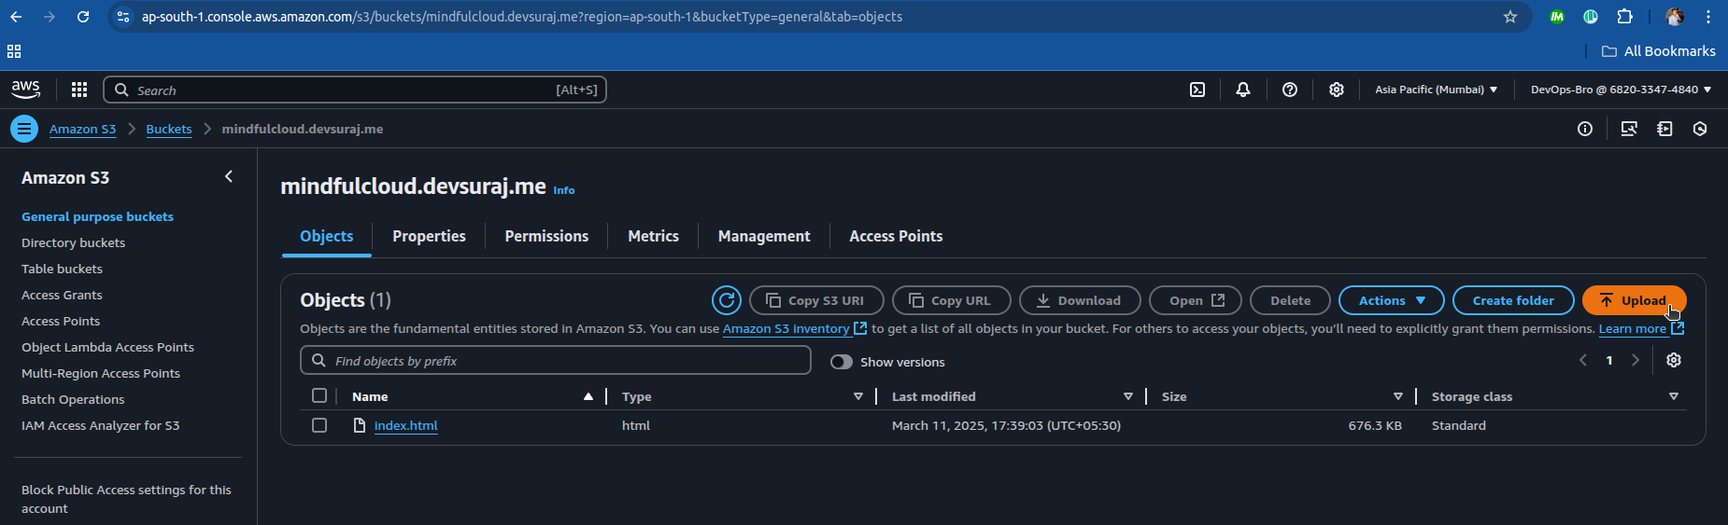Open the AWS home logo
Image resolution: width=1728 pixels, height=525 pixels.
coord(25,90)
